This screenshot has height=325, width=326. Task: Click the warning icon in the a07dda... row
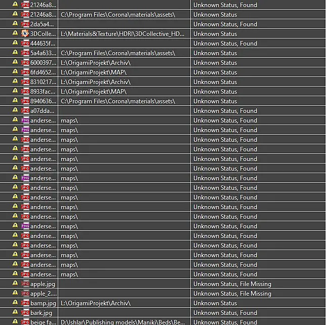coord(15,110)
